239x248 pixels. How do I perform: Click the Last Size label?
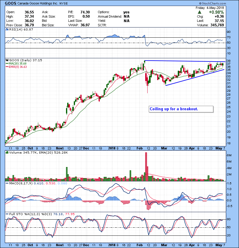click(75, 21)
